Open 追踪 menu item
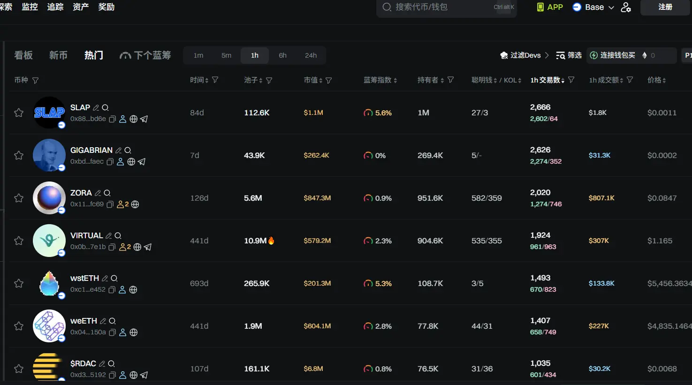692x385 pixels. (55, 7)
